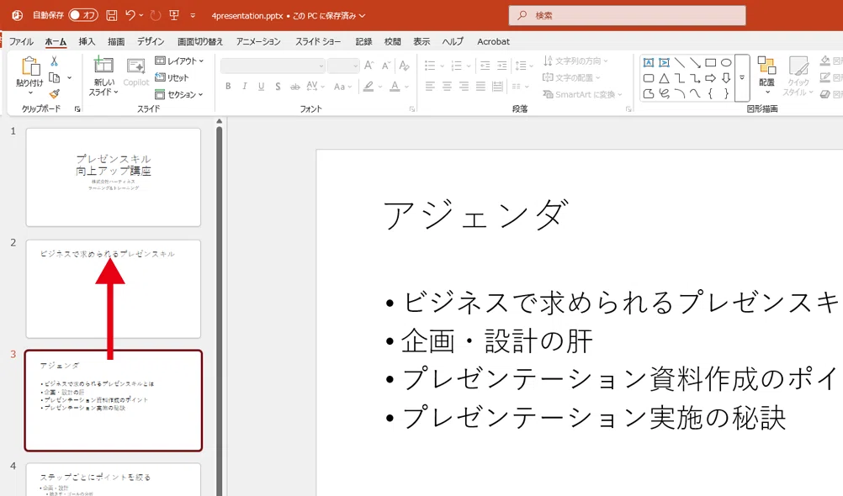843x496 pixels.
Task: Open the ファイル menu tab
Action: tap(21, 41)
